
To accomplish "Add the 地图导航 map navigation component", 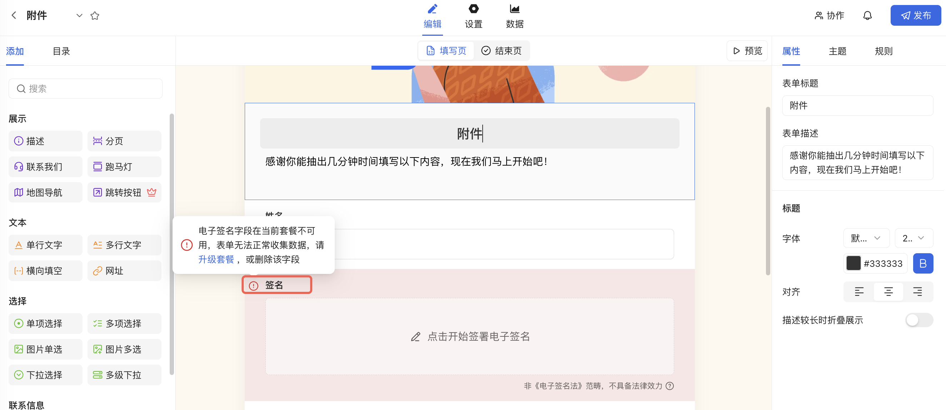I will [45, 192].
